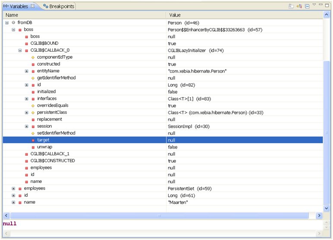This screenshot has width=333, height=240.
Task: Click the icon of the PersistentSet employees field
Action: pyautogui.click(x=20, y=189)
